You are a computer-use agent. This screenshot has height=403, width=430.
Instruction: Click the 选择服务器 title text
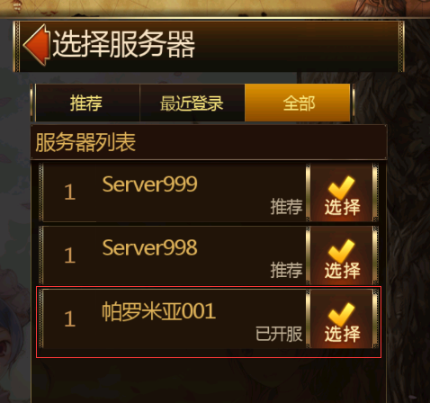pyautogui.click(x=124, y=44)
